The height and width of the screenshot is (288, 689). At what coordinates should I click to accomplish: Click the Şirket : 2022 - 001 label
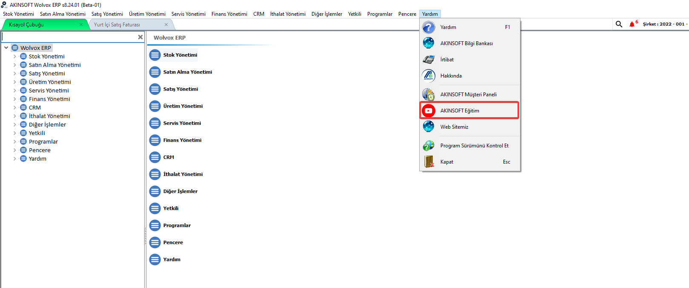(664, 24)
